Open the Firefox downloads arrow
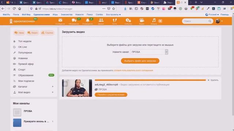Image resolution: width=234 pixels, height=131 pixels. pos(125,9)
